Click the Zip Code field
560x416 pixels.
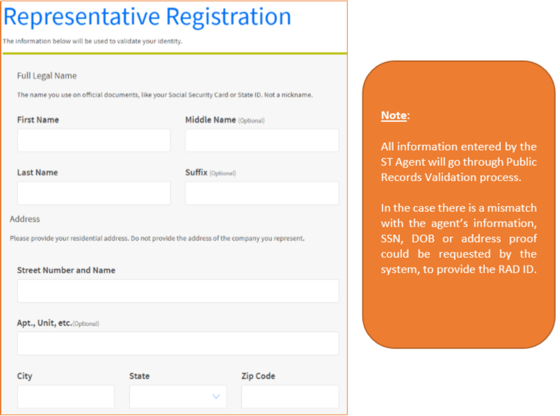290,396
